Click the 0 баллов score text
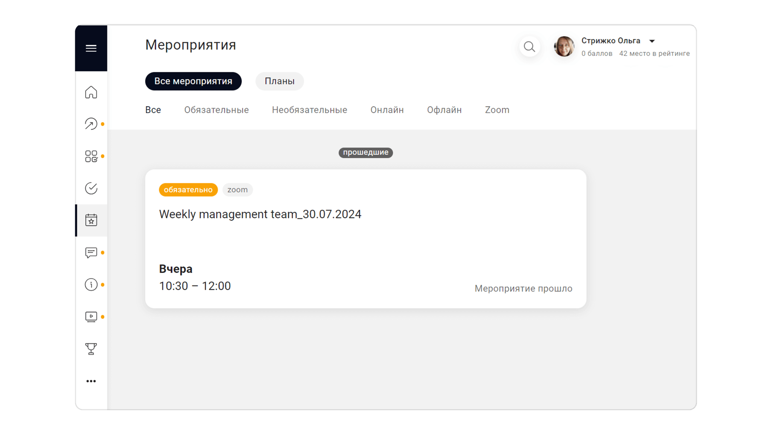The image size is (772, 434). pyautogui.click(x=597, y=53)
